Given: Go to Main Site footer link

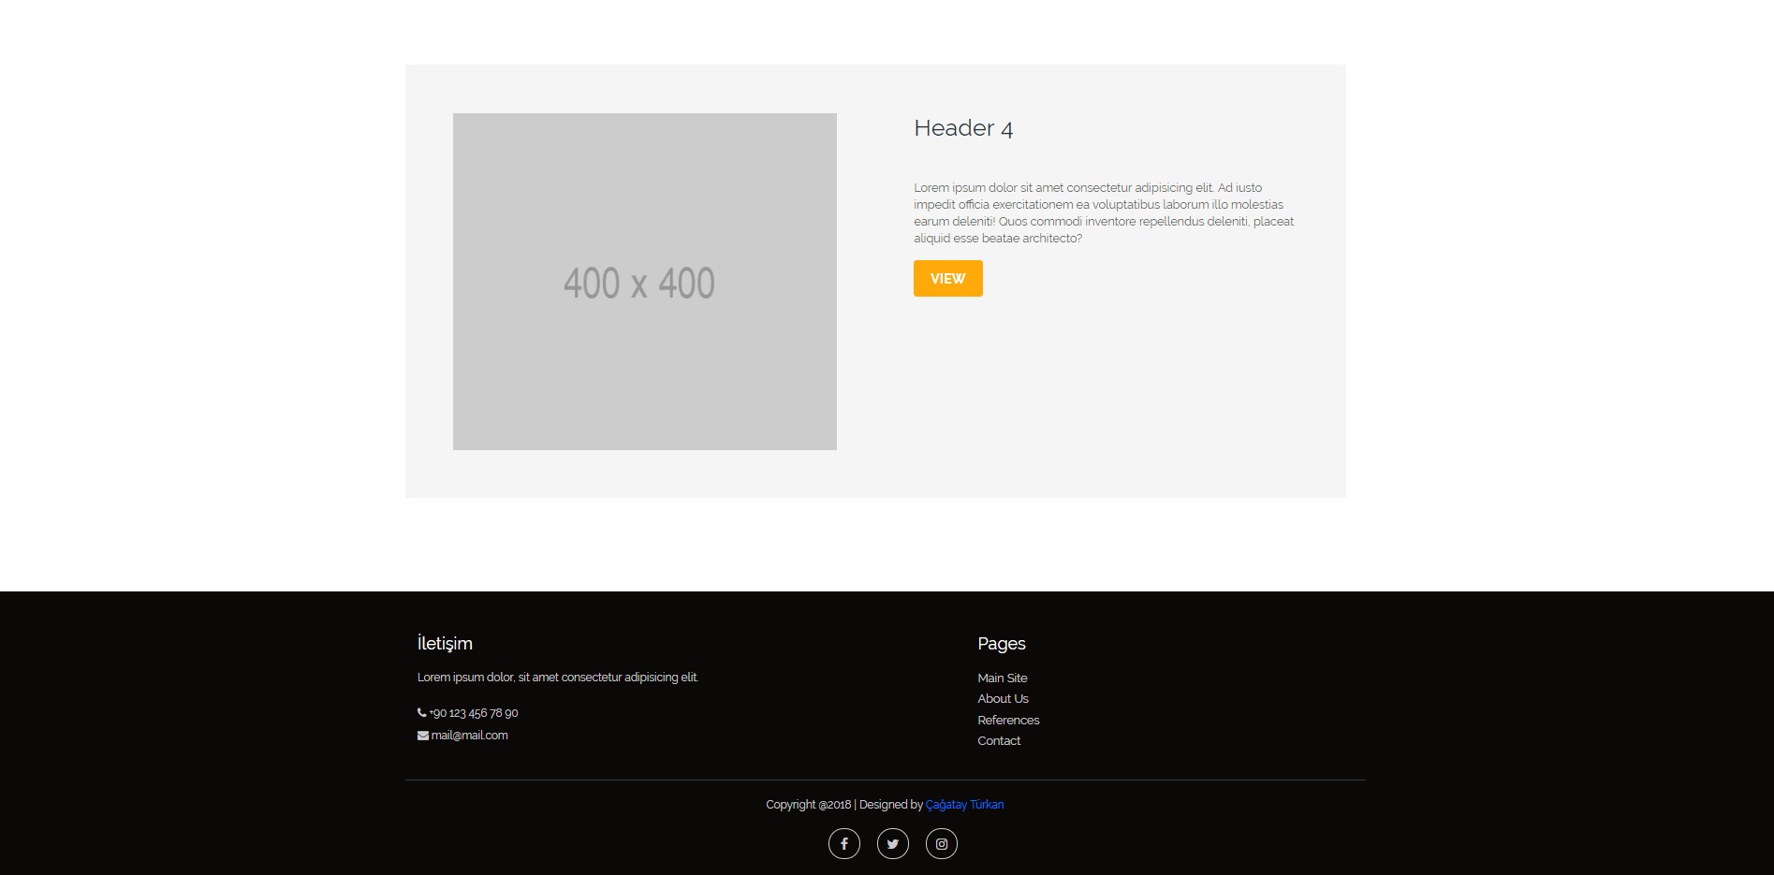Looking at the screenshot, I should click(x=1002, y=678).
